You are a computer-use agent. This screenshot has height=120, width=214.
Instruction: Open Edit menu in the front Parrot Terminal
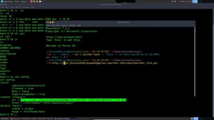[x=53, y=25]
